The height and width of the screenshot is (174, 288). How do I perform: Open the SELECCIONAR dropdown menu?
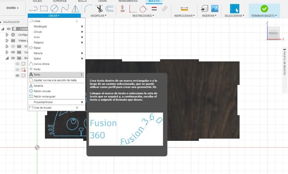(x=234, y=16)
